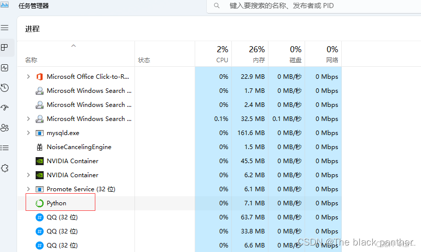
Task: Open the Processes page icon in sidebar
Action: (x=5, y=48)
